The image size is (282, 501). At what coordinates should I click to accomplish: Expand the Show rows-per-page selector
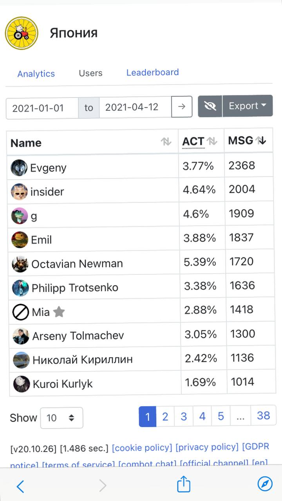tap(61, 418)
